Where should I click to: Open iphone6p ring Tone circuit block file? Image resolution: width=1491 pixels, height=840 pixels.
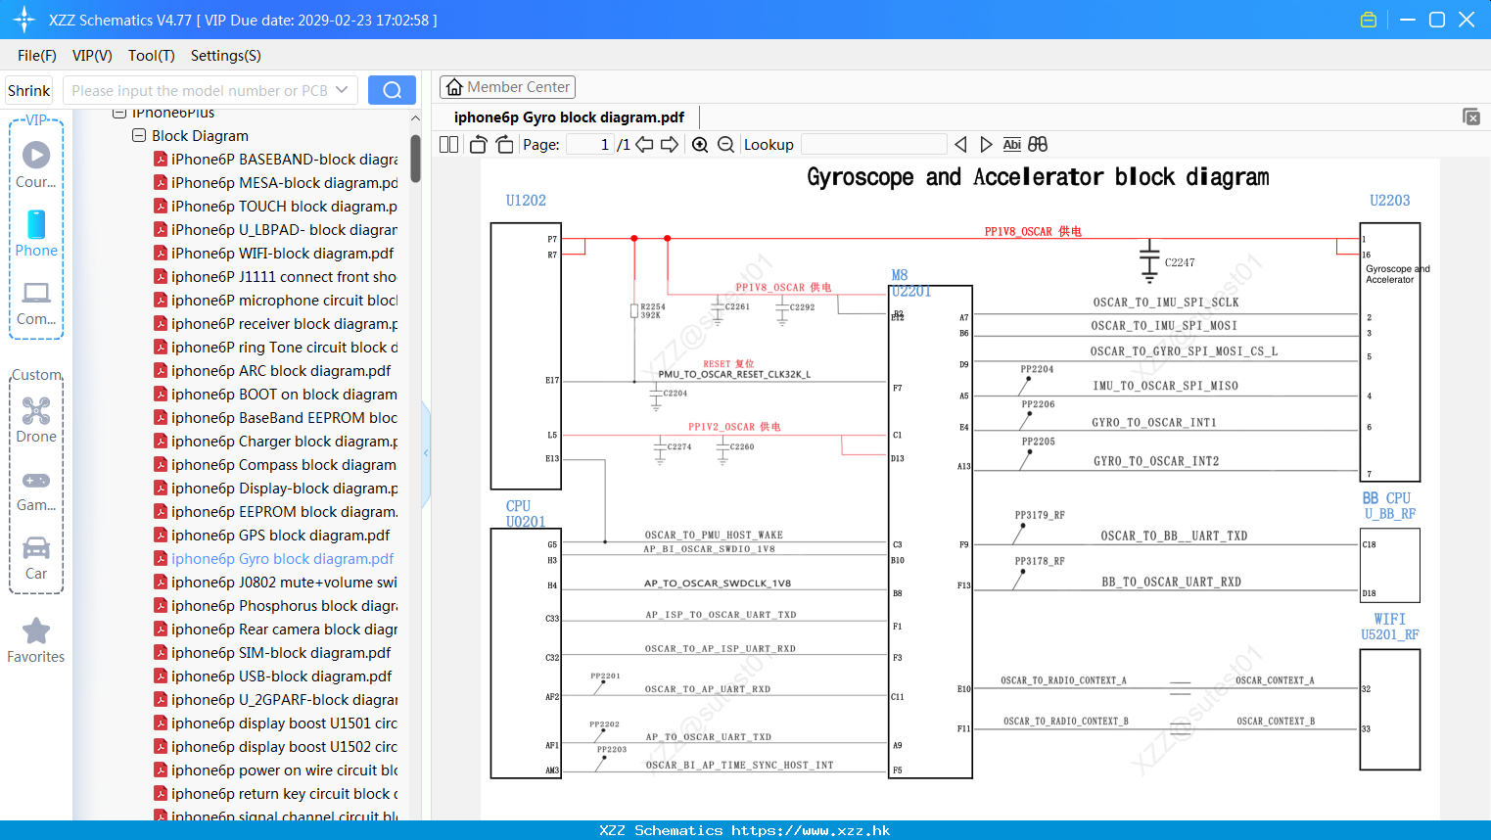pos(276,348)
